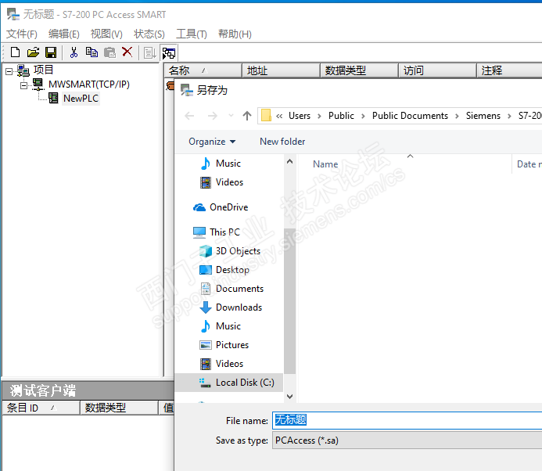
Task: Collapse the MWSMART(TCP/IP) tree node
Action: (x=23, y=85)
